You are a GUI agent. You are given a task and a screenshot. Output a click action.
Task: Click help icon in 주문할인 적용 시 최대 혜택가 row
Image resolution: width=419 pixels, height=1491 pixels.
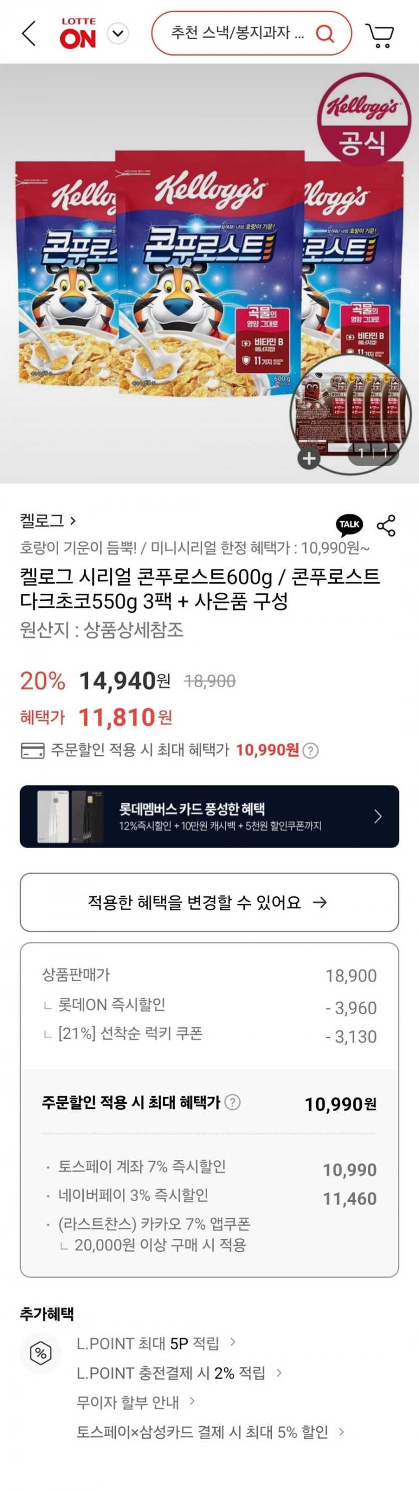(232, 1102)
